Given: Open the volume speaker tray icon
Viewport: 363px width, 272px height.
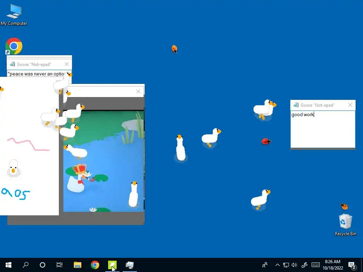Looking at the screenshot, I should [294, 265].
